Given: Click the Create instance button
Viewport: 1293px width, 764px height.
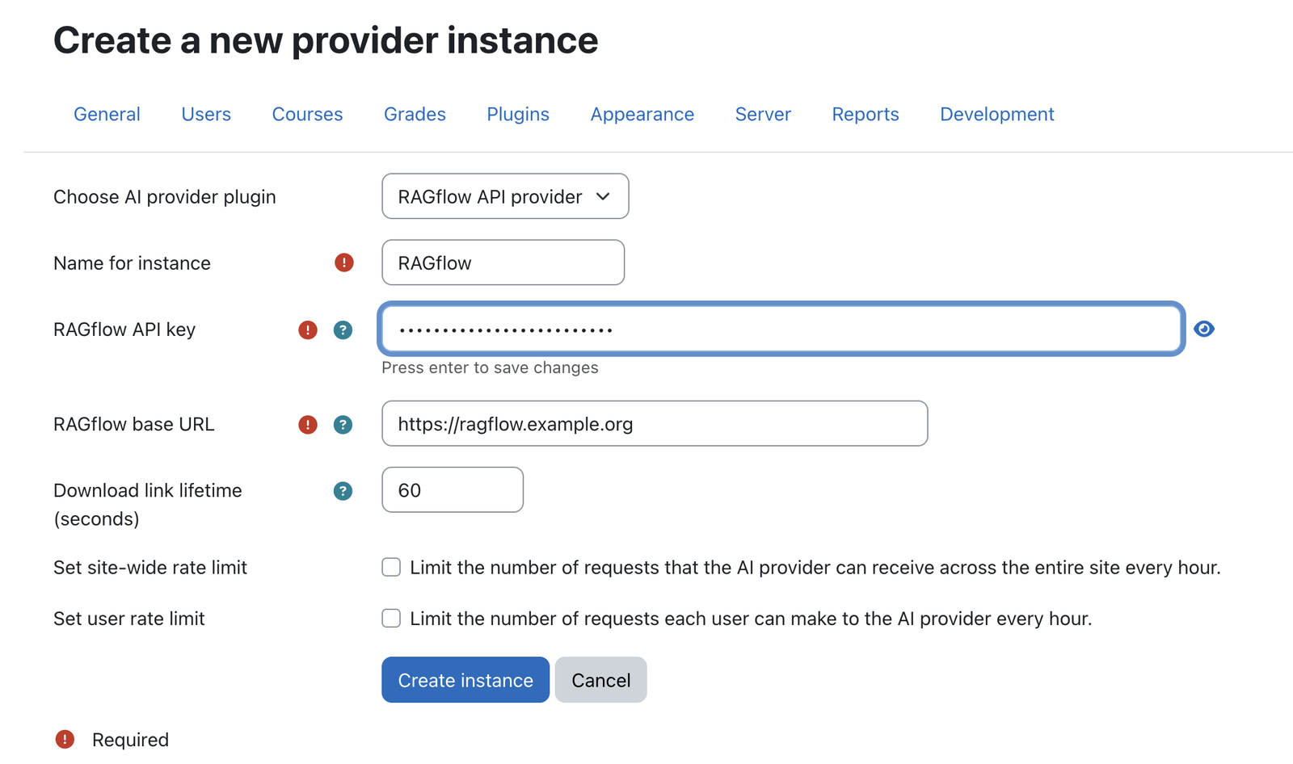Looking at the screenshot, I should [x=465, y=680].
